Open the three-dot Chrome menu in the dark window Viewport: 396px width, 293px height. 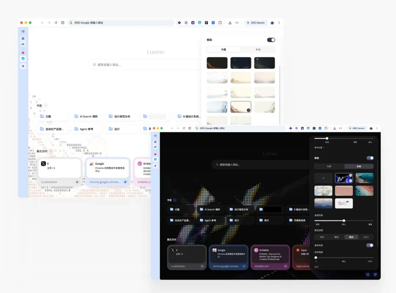pyautogui.click(x=377, y=128)
